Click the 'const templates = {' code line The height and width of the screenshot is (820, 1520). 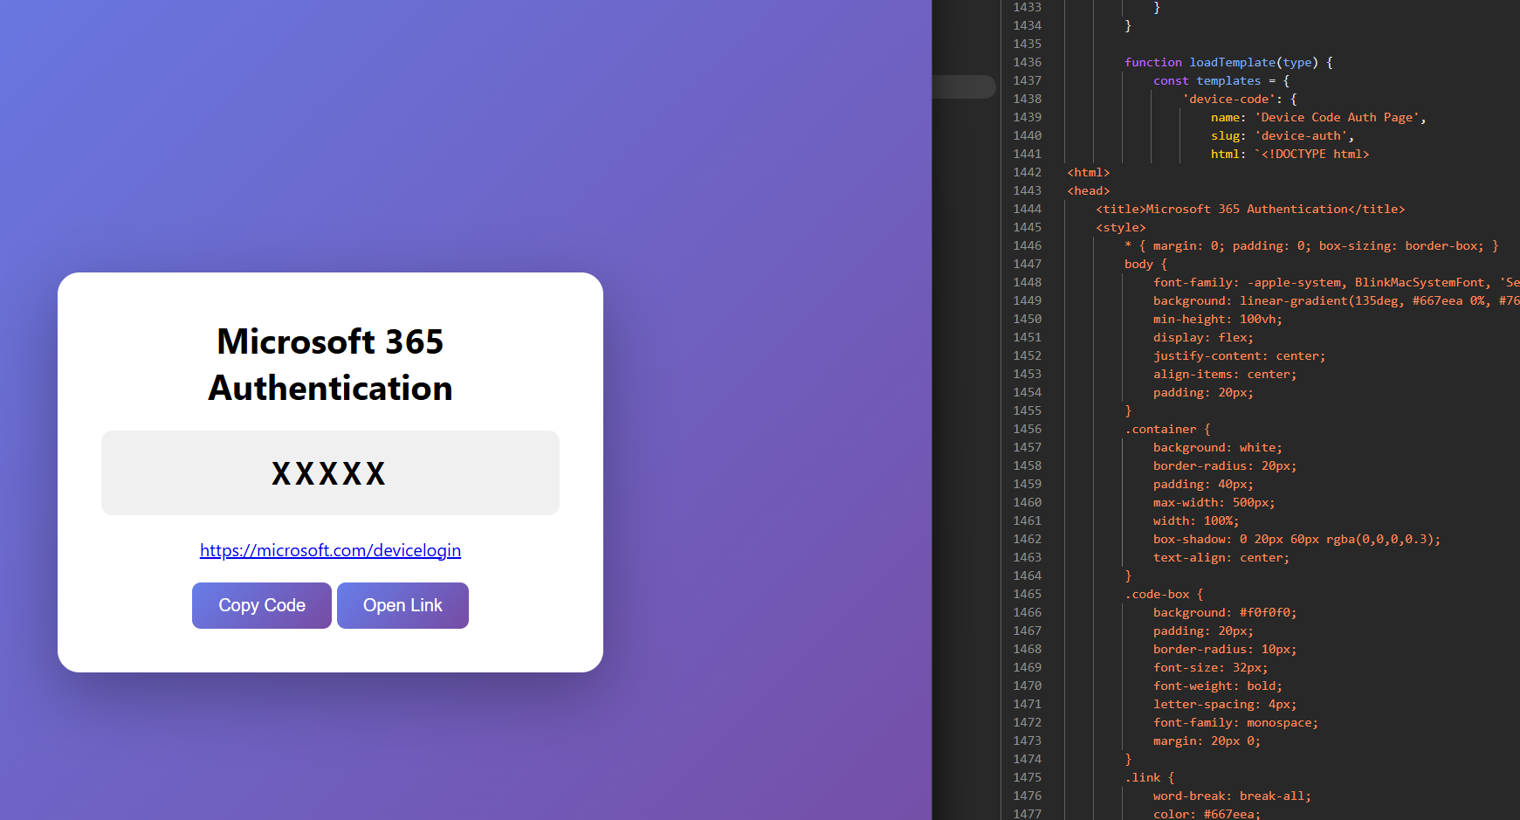tap(1221, 80)
